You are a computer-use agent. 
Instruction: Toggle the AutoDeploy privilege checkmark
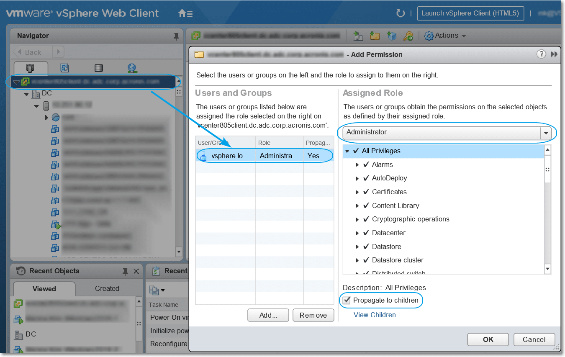(x=366, y=178)
